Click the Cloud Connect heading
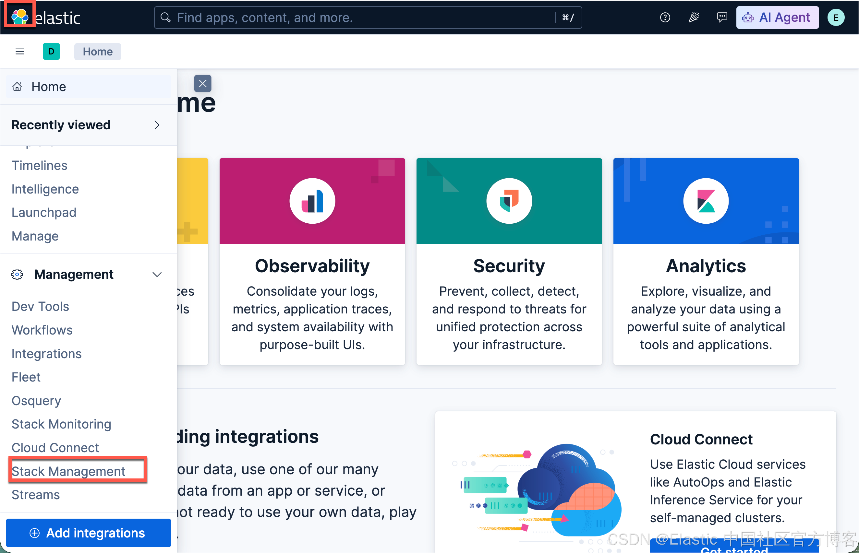Screen dimensions: 859x553 click(701, 439)
